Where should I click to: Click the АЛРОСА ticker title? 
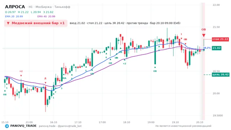coord(15,7)
